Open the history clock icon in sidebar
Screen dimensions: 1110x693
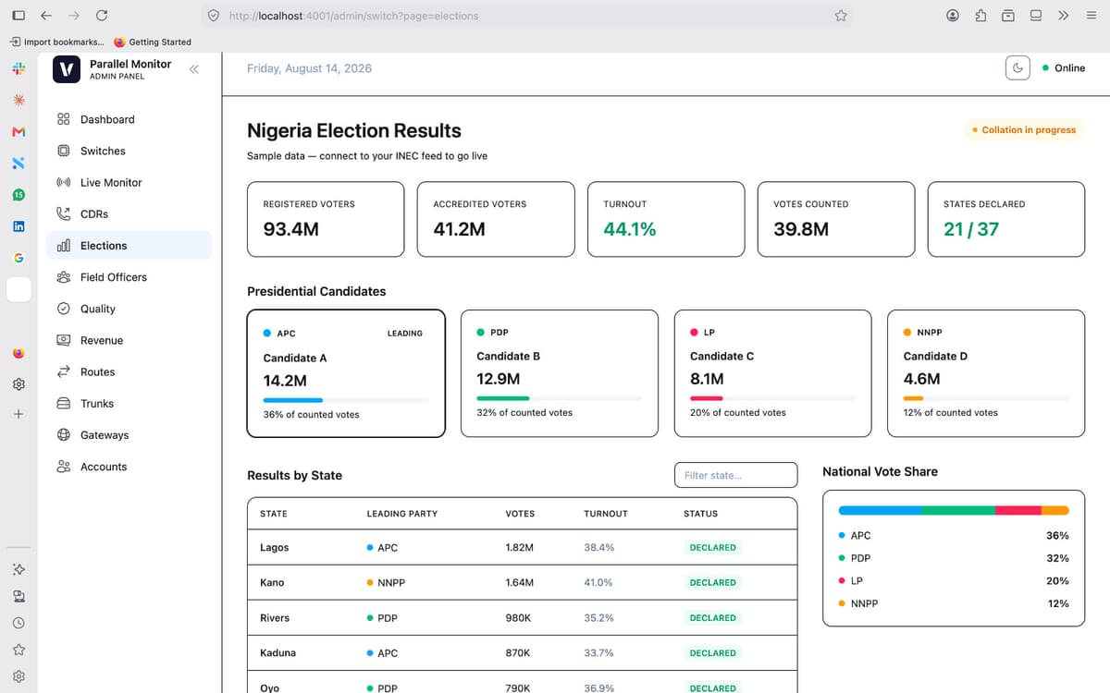(x=18, y=623)
